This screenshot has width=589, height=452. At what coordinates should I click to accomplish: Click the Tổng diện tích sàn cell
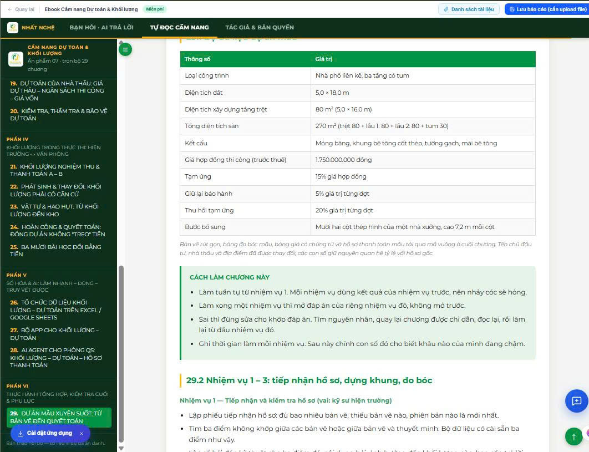[x=245, y=126]
